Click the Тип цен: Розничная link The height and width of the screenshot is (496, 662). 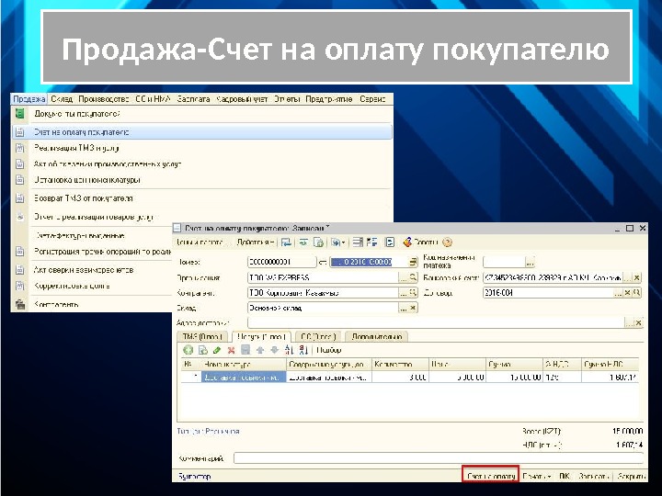point(208,432)
